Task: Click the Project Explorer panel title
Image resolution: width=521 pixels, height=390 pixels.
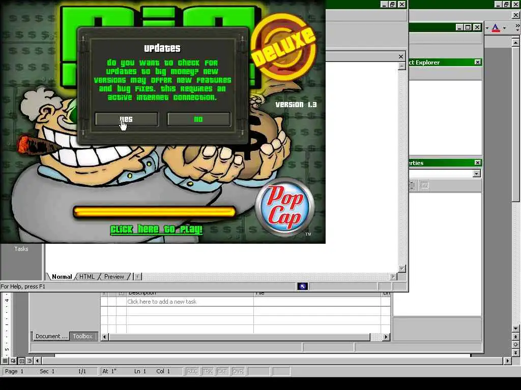Action: (x=424, y=62)
